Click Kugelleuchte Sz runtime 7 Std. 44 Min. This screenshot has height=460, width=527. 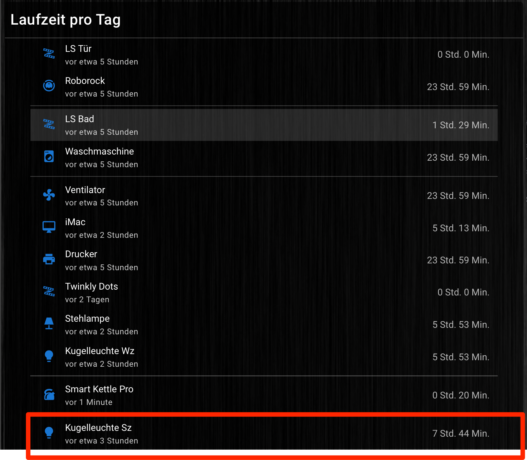(460, 433)
